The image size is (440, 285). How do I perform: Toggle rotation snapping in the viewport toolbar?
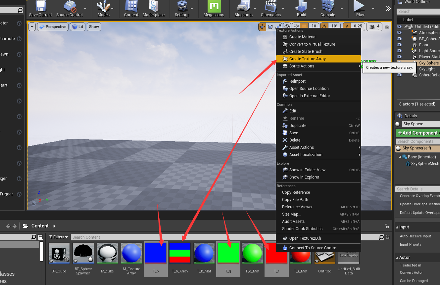pyautogui.click(x=325, y=27)
